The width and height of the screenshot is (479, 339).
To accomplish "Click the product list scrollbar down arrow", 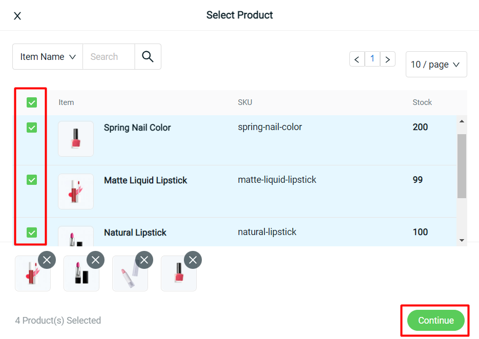I will 462,240.
